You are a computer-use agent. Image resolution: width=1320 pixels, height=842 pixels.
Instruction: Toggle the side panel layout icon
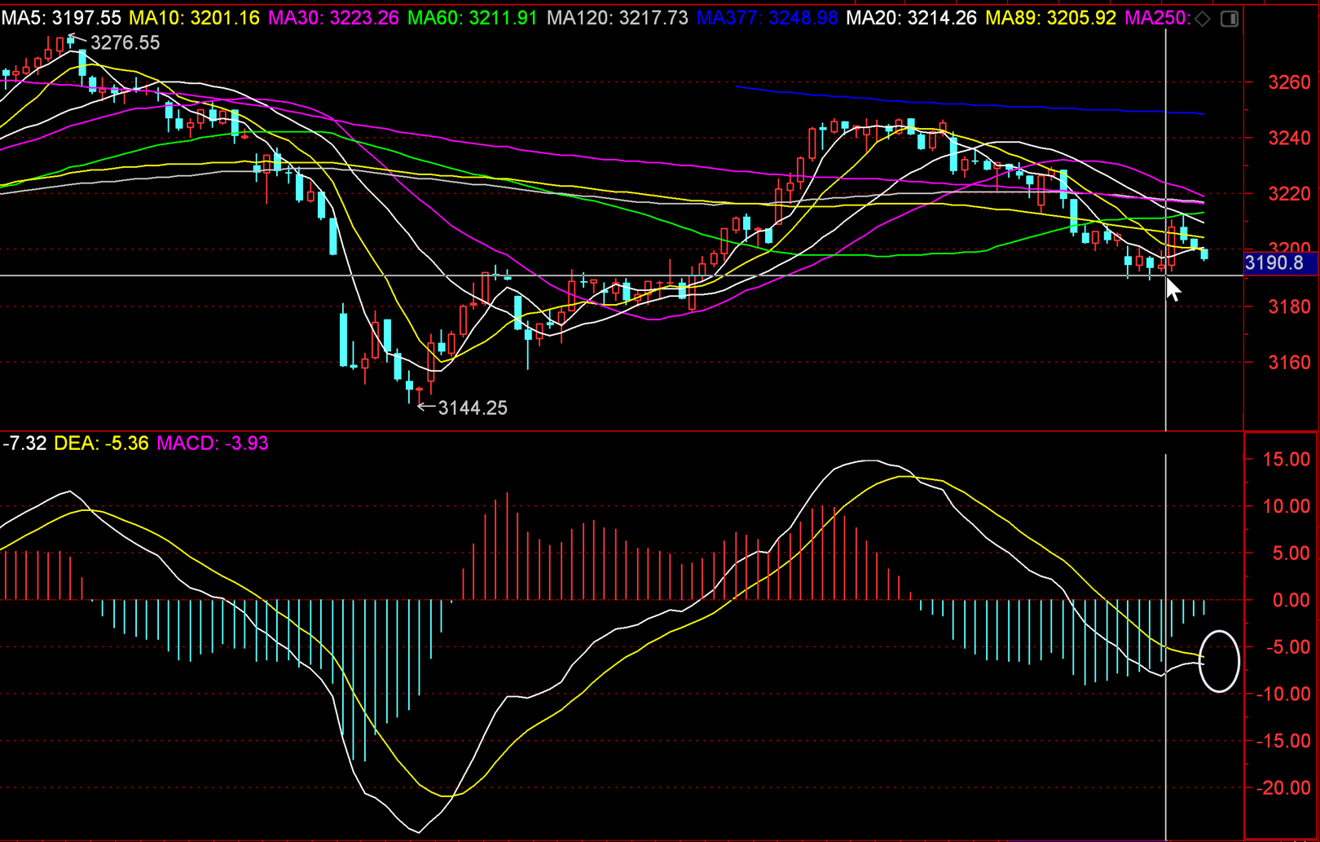[1230, 18]
